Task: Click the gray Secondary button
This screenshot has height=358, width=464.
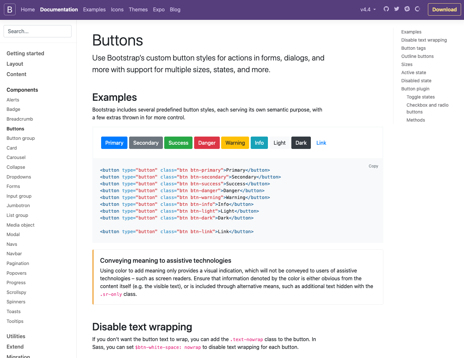Action: [x=146, y=143]
